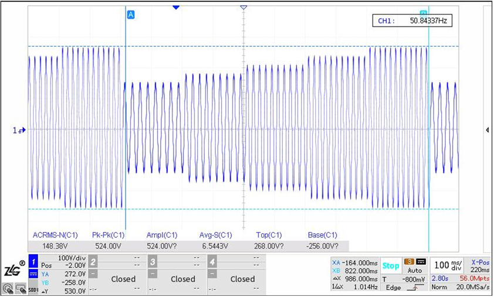This screenshot has width=494, height=297.
Task: Click the 100V/div vertical scale value
Action: 72,258
